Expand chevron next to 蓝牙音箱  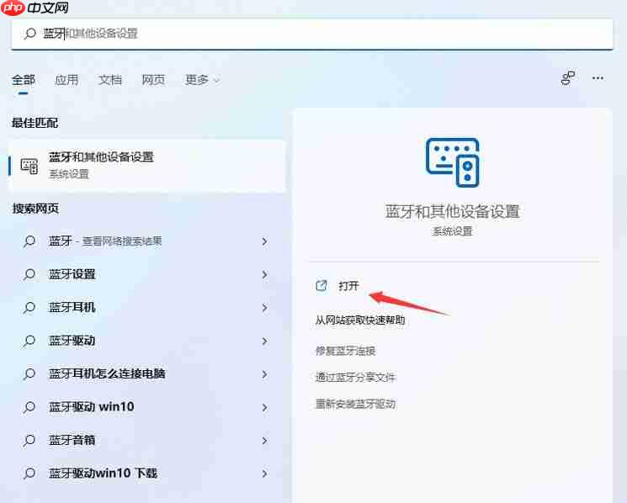pyautogui.click(x=264, y=441)
